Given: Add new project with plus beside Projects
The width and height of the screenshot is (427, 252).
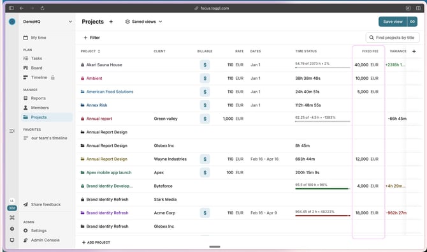Looking at the screenshot, I should pos(111,22).
